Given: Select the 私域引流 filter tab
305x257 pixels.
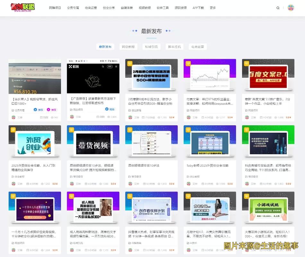Looking at the screenshot, I should click(x=152, y=47).
